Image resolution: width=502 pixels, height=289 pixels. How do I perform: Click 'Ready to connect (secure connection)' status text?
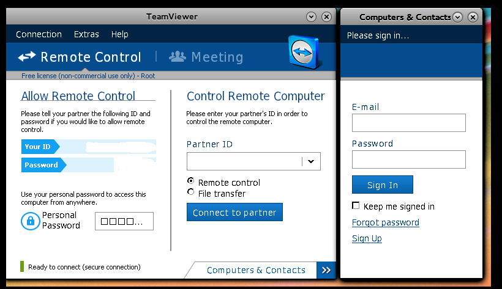[84, 267]
